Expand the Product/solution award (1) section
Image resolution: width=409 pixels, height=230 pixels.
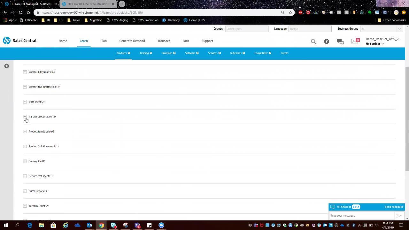25,146
